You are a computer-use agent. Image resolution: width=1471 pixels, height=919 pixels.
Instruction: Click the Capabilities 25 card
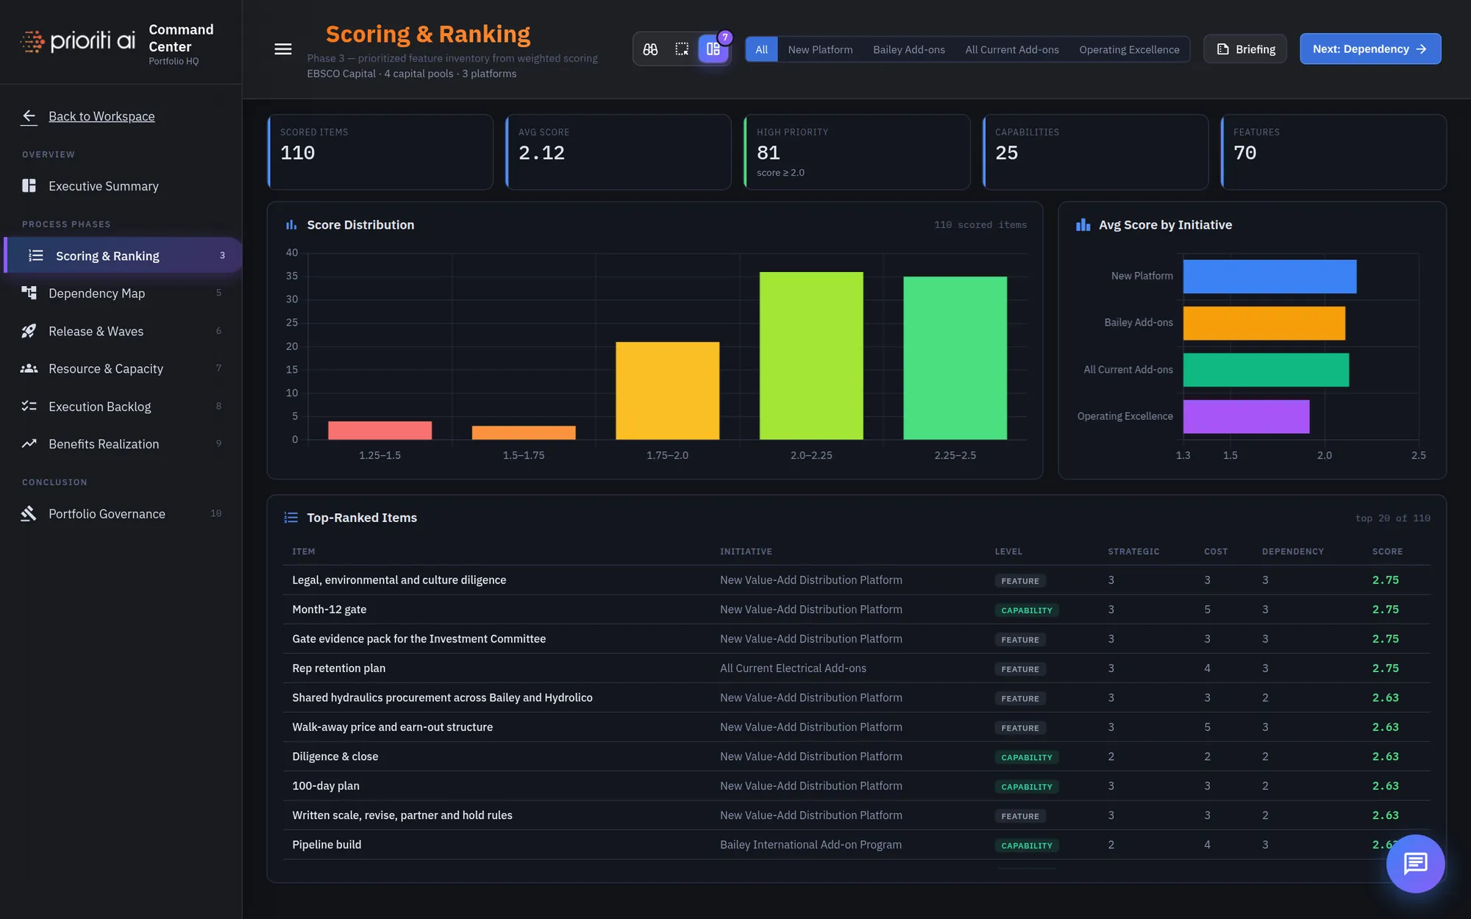[1095, 152]
